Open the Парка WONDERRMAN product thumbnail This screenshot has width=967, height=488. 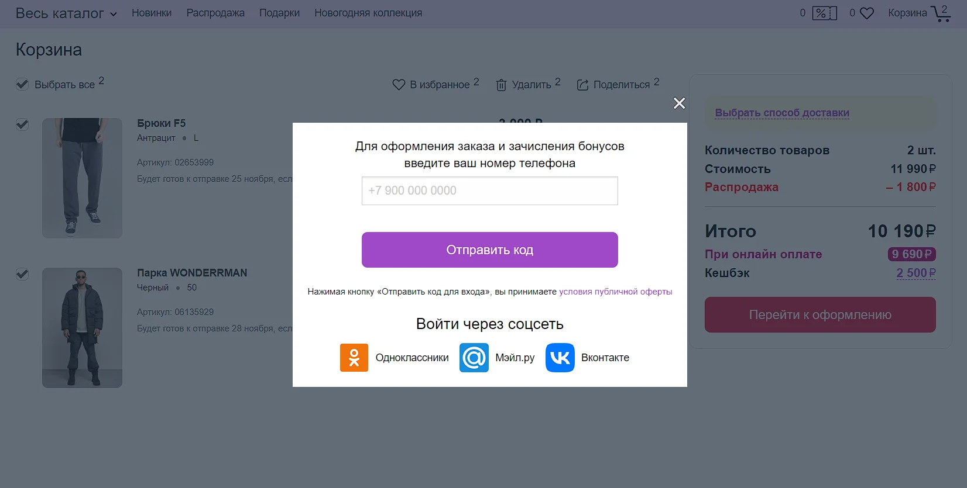(83, 328)
